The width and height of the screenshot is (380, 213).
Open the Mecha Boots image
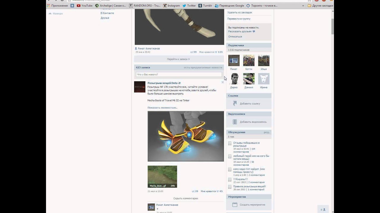click(x=186, y=136)
